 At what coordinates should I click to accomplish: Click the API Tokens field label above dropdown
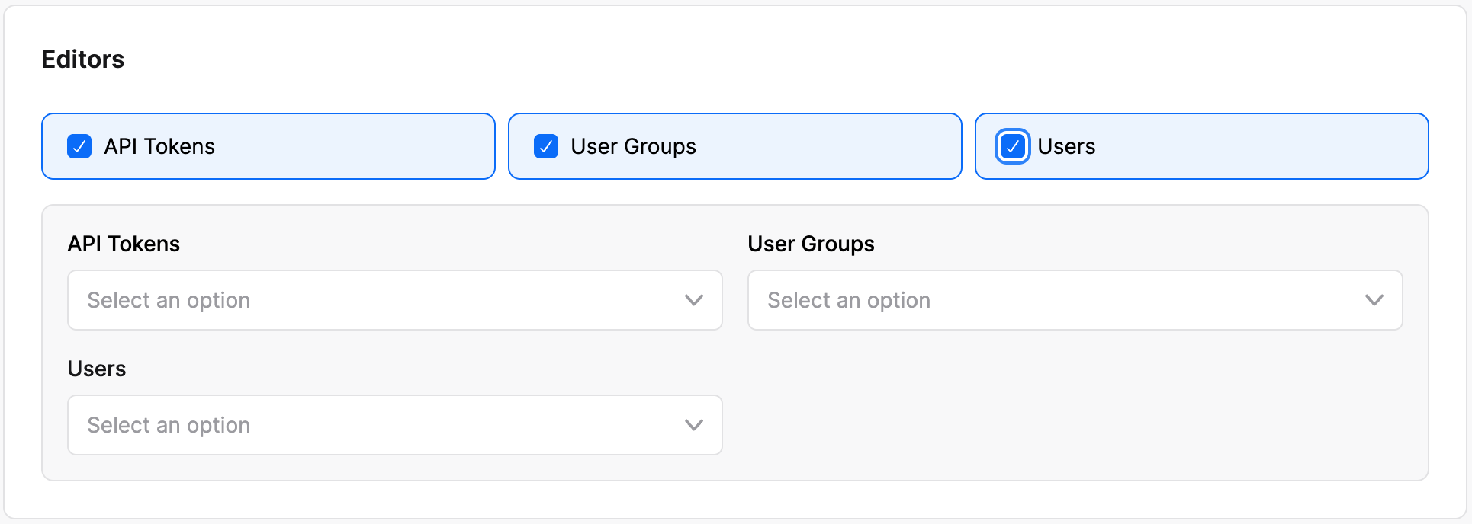pos(124,244)
